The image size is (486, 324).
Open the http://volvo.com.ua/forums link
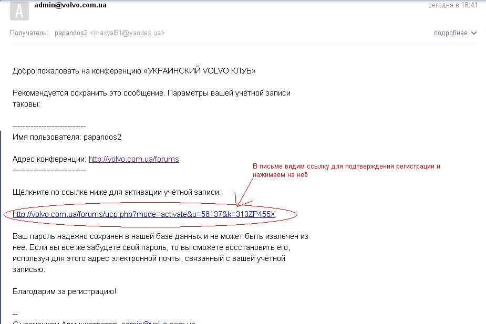point(133,159)
